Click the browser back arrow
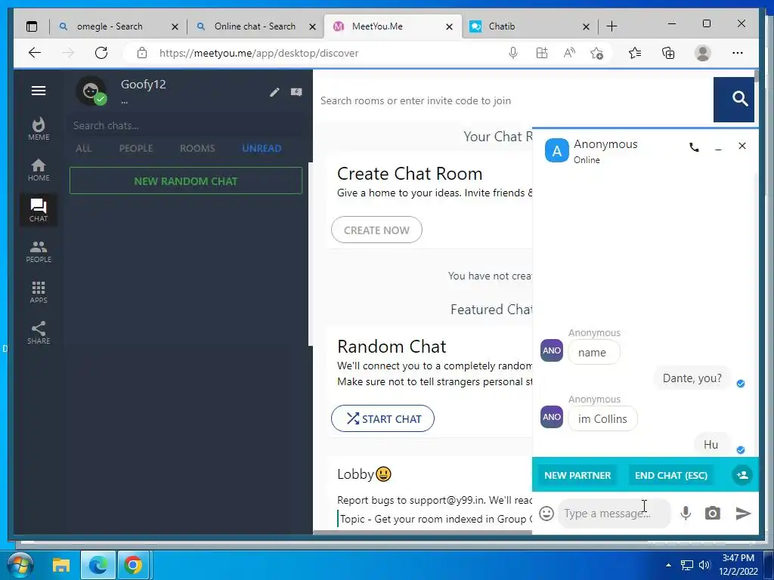774x580 pixels. click(x=35, y=53)
